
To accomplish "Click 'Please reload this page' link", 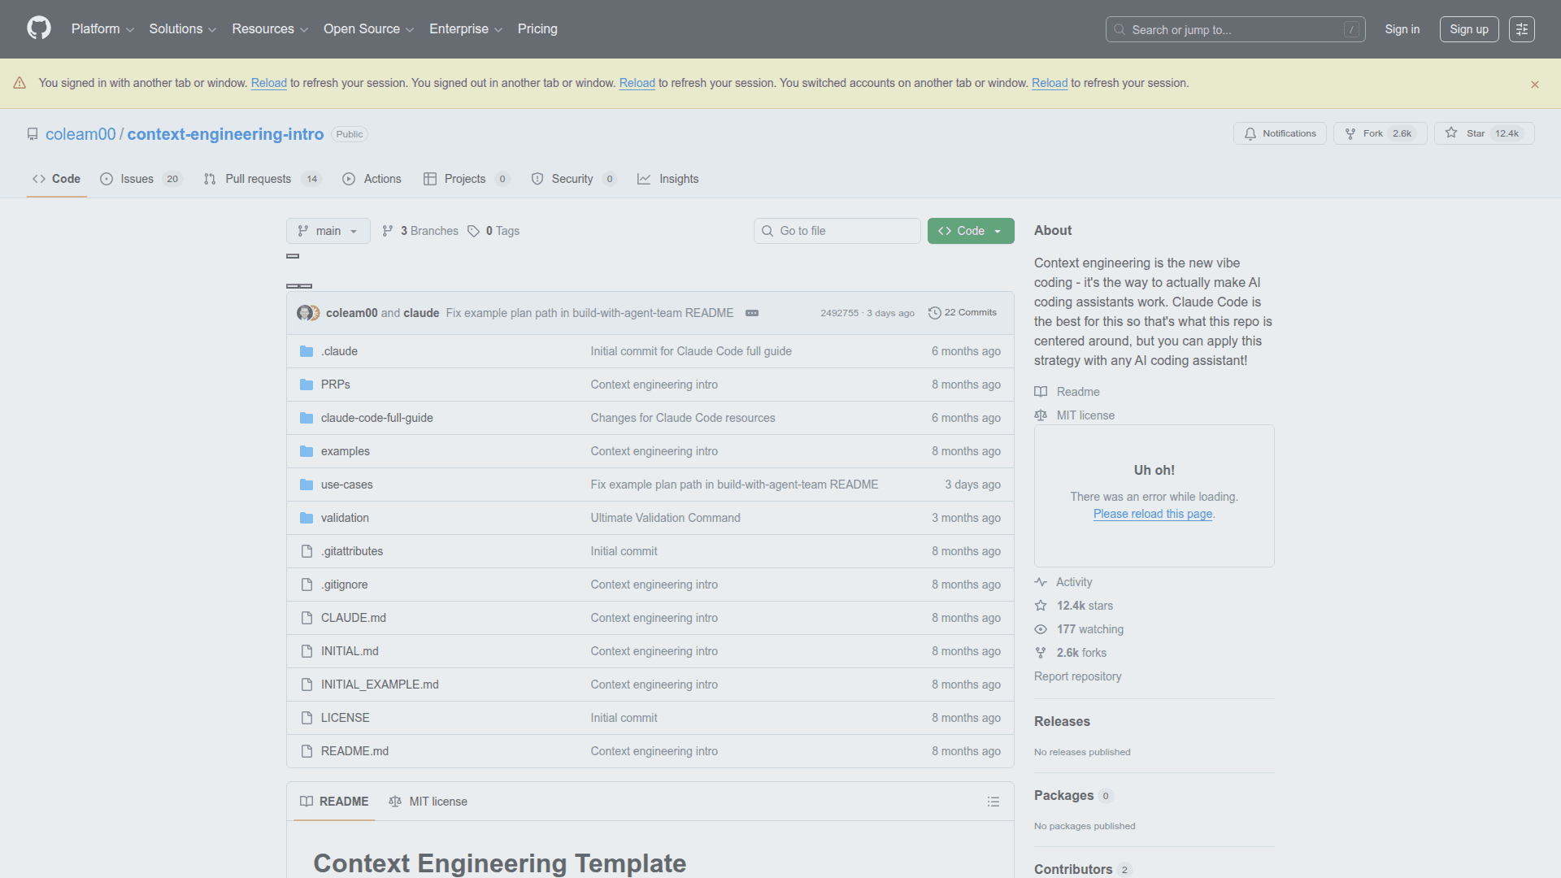I will [x=1152, y=514].
